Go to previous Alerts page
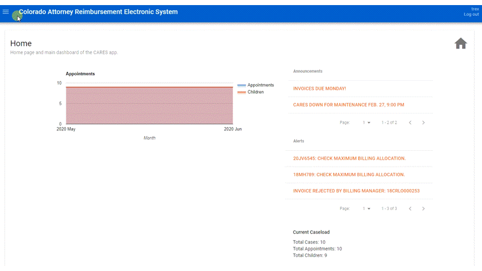 [x=410, y=208]
